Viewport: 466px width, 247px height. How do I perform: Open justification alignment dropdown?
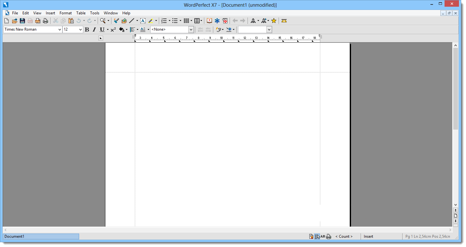point(137,29)
